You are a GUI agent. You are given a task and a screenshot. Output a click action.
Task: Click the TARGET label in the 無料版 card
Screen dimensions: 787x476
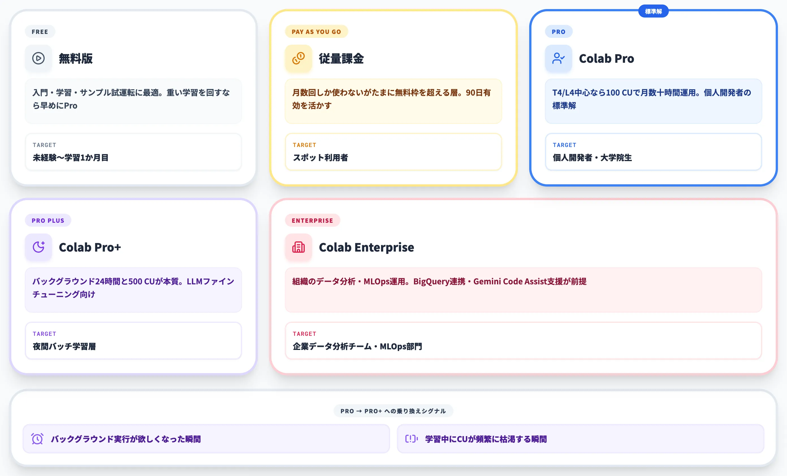tap(44, 145)
